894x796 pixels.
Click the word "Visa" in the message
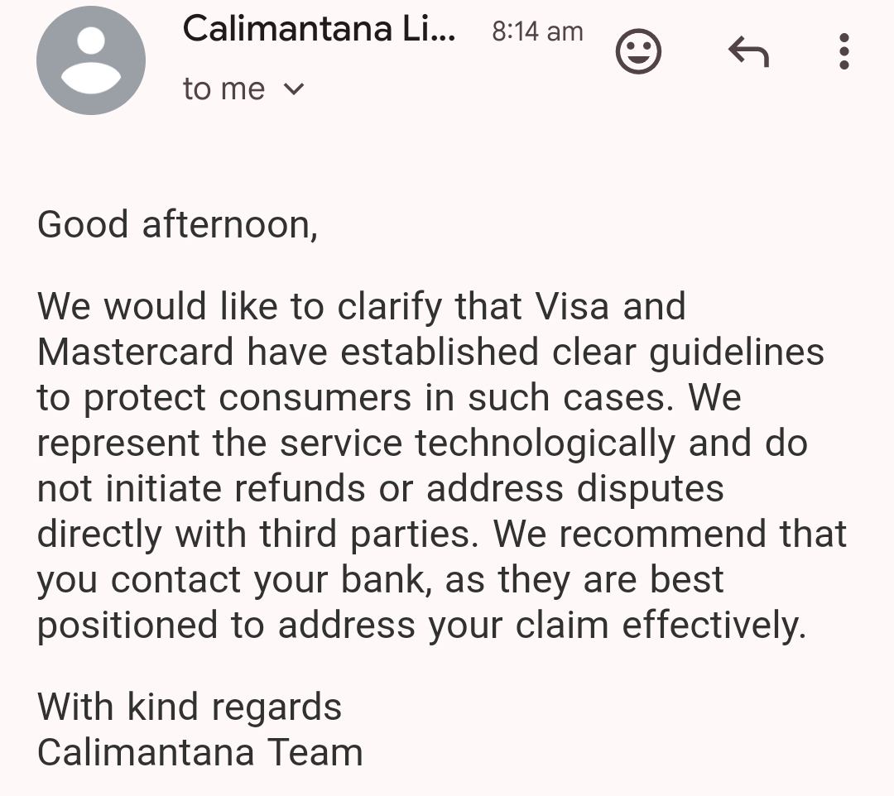point(573,307)
